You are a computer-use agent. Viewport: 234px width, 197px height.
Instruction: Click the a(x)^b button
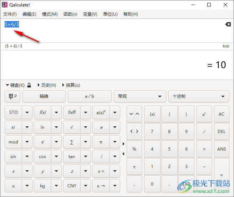coord(101,112)
